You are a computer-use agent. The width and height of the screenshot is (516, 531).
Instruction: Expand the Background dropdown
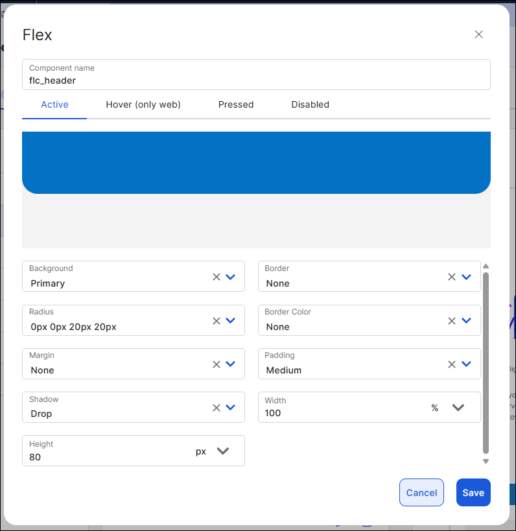[x=230, y=277]
